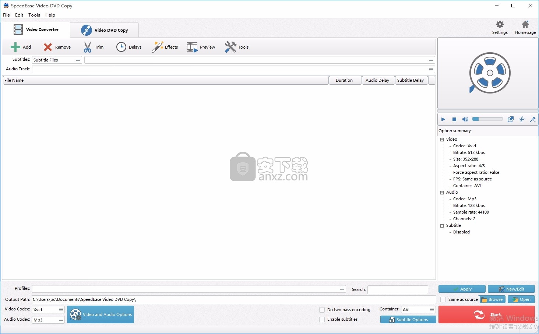Select Size: 352x288 item
The image size is (539, 334).
point(466,159)
